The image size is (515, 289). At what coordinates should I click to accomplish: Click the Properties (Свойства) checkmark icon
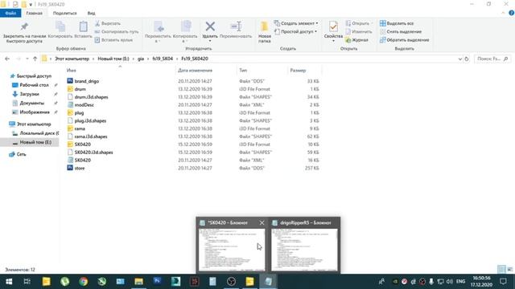(x=333, y=26)
